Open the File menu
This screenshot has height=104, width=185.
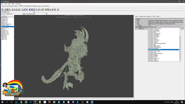click(x=2, y=4)
